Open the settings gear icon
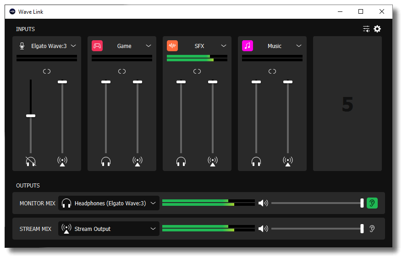The image size is (402, 257). coord(377,29)
